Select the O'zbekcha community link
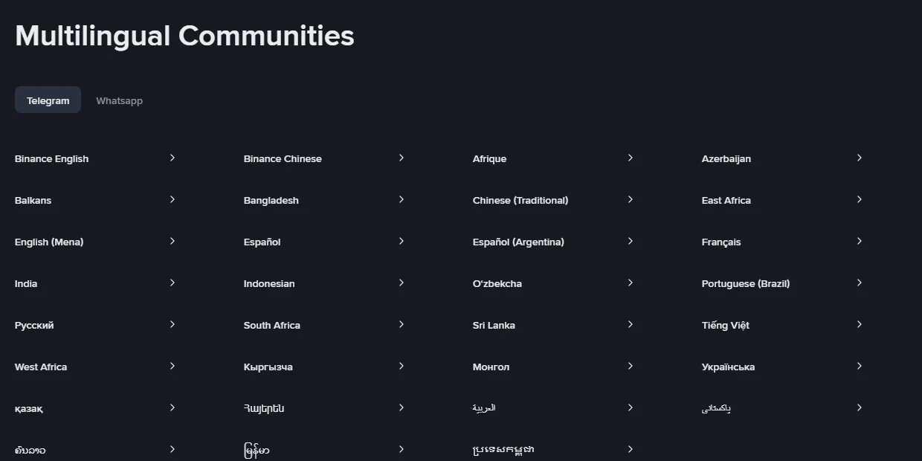Image resolution: width=922 pixels, height=461 pixels. 497,283
